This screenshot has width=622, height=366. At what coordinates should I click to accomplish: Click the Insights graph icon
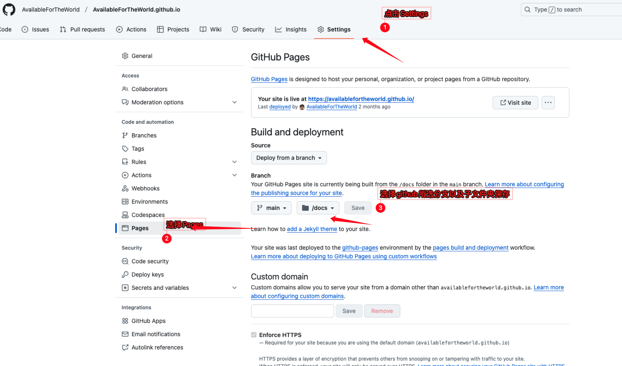[x=278, y=29]
